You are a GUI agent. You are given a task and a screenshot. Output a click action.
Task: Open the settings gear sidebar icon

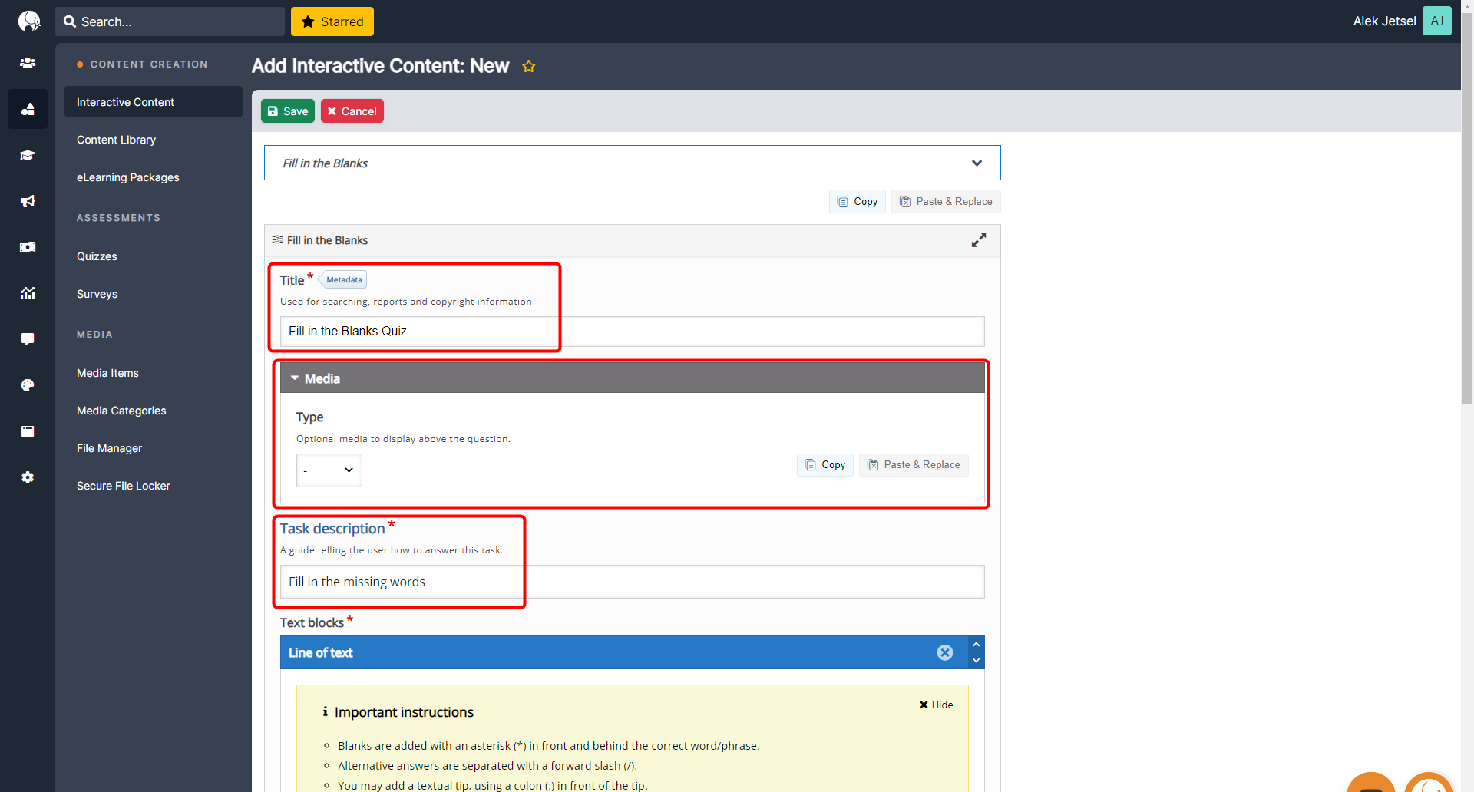click(28, 477)
